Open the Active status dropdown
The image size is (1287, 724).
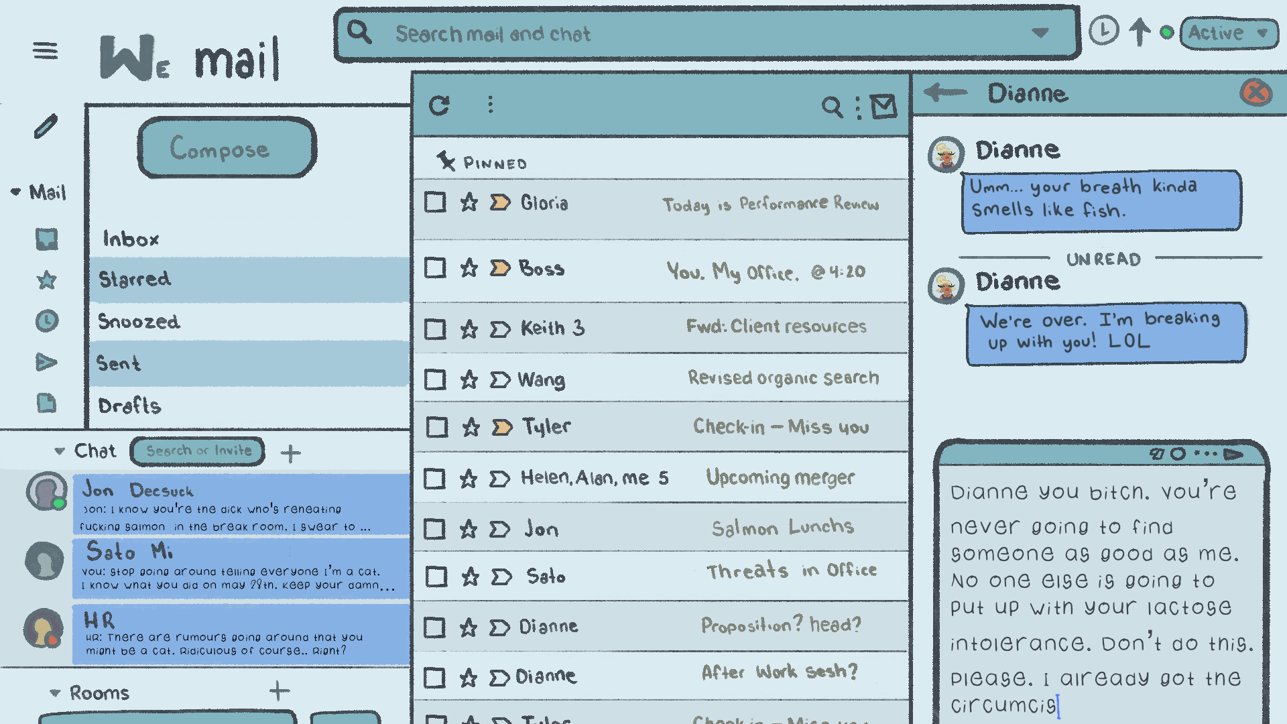click(1228, 33)
